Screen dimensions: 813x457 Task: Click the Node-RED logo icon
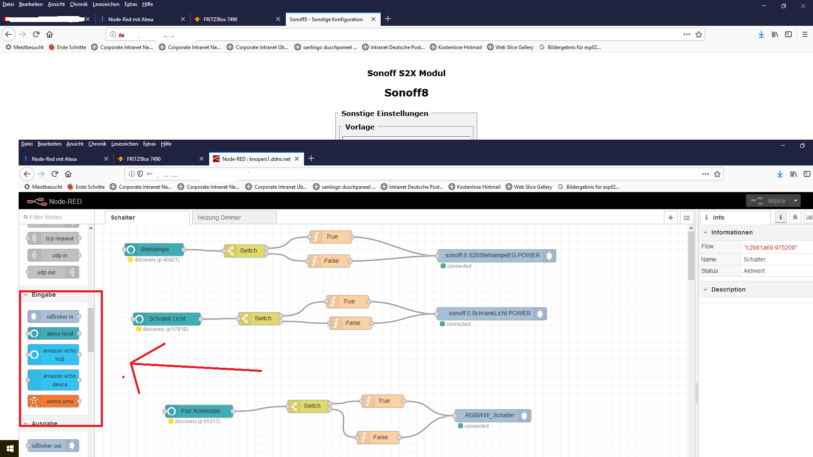click(37, 201)
